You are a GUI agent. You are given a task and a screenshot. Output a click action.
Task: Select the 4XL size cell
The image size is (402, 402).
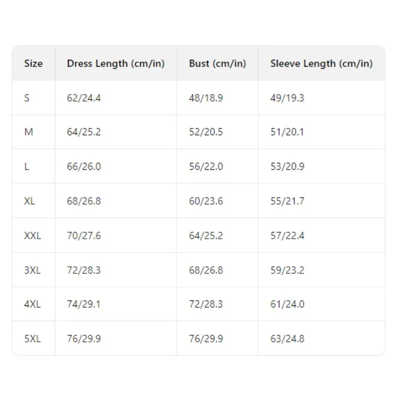point(33,304)
